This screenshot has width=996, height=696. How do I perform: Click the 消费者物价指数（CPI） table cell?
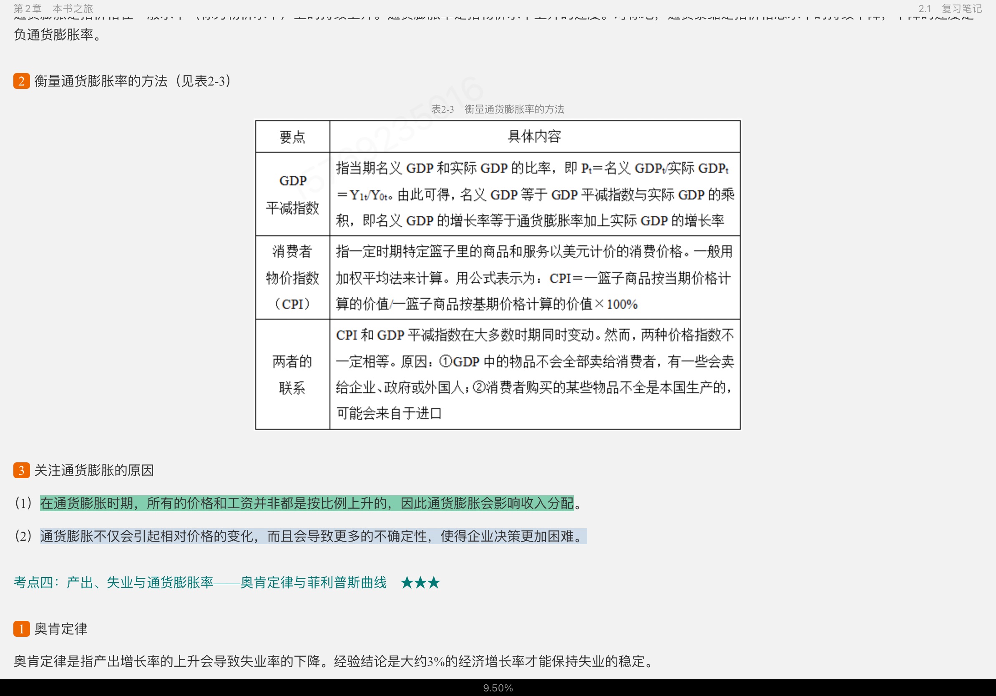(292, 278)
